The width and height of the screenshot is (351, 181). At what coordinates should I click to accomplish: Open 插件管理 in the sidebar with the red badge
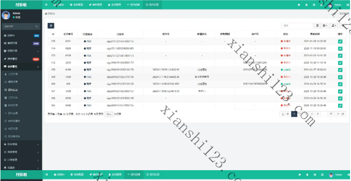21,59
